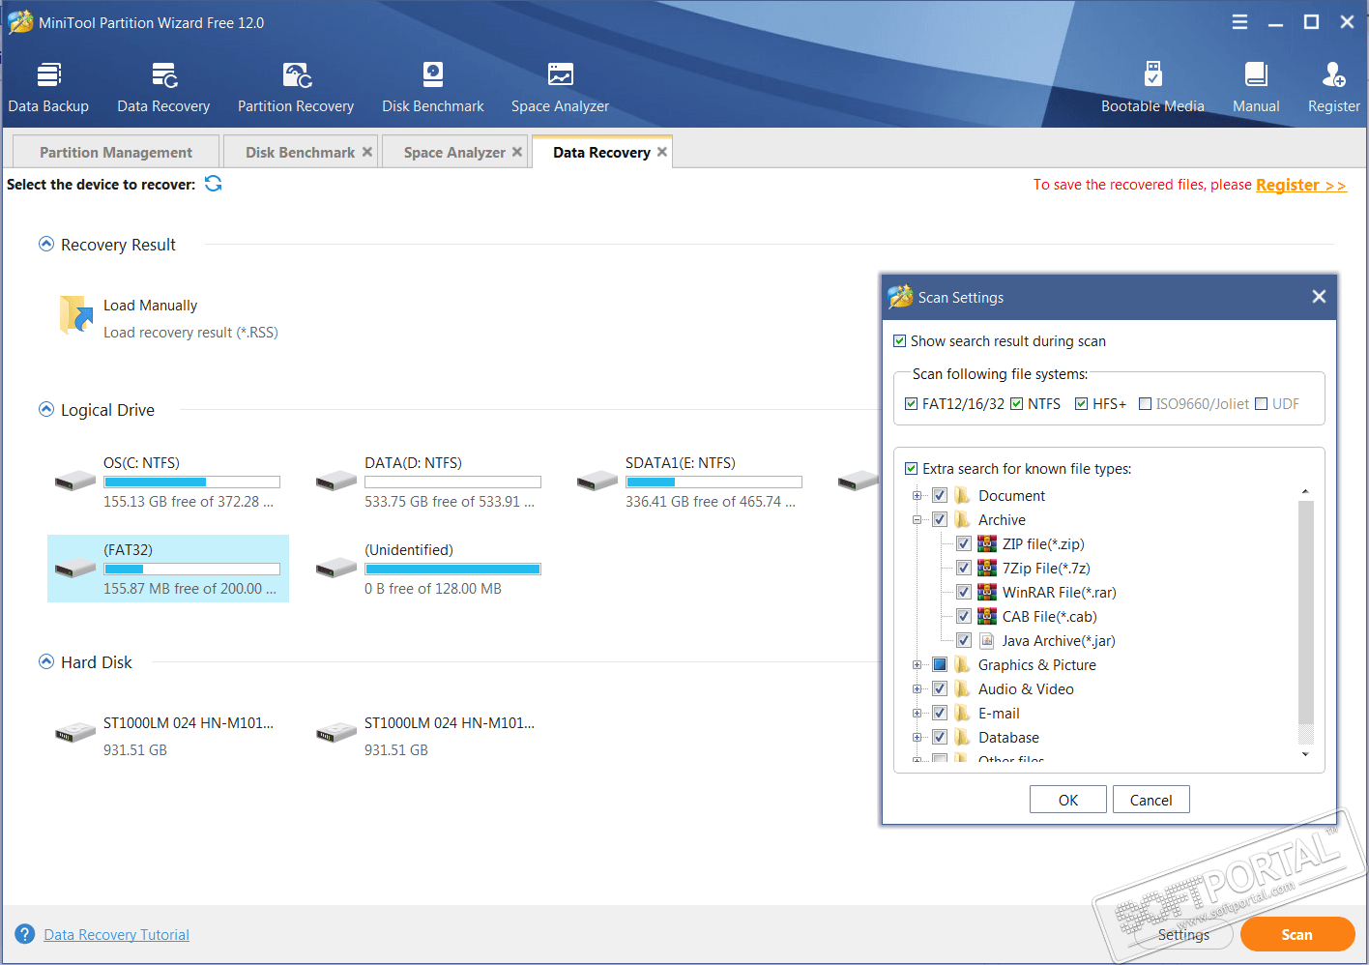The height and width of the screenshot is (965, 1369).
Task: Select the FAT32 drive icon
Action: tap(75, 568)
